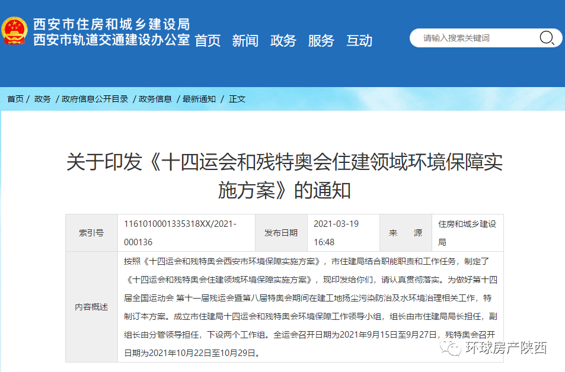Click the 正文 breadcrumb item
The width and height of the screenshot is (565, 372).
point(237,99)
